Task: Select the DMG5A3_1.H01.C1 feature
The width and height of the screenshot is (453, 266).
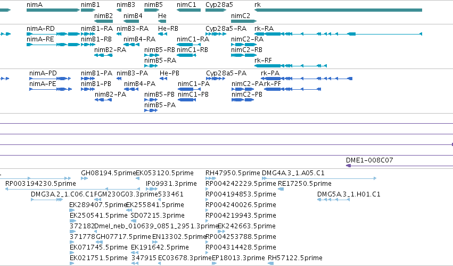Action: [334, 200]
